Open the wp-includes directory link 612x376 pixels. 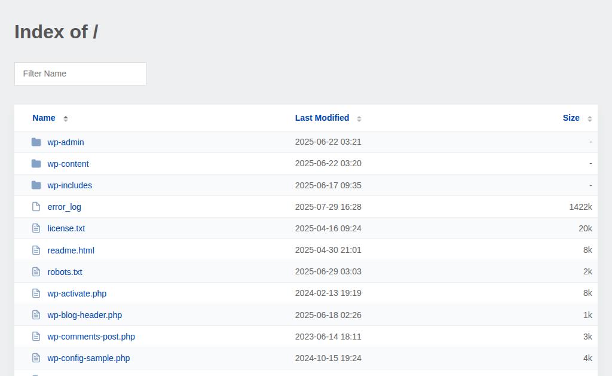pos(70,185)
